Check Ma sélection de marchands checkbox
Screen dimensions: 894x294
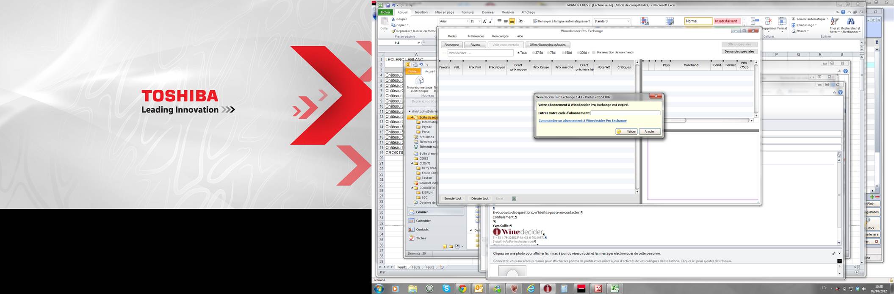tap(594, 53)
